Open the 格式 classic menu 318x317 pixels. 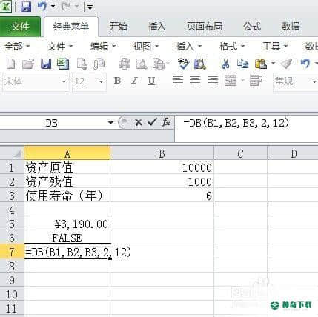click(x=231, y=46)
